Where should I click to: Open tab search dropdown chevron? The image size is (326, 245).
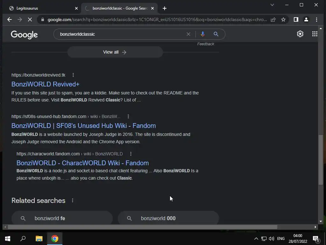point(272,5)
